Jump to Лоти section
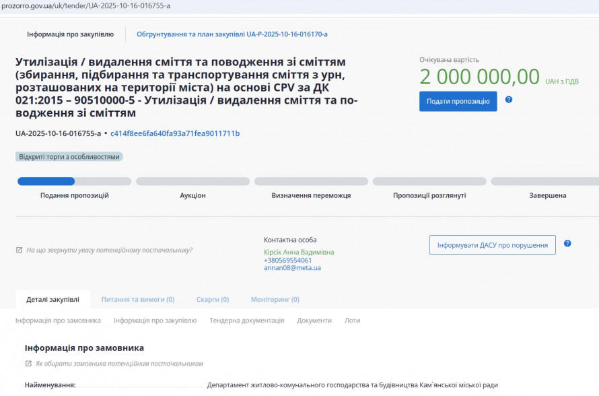Image resolution: width=599 pixels, height=396 pixels. click(x=353, y=321)
